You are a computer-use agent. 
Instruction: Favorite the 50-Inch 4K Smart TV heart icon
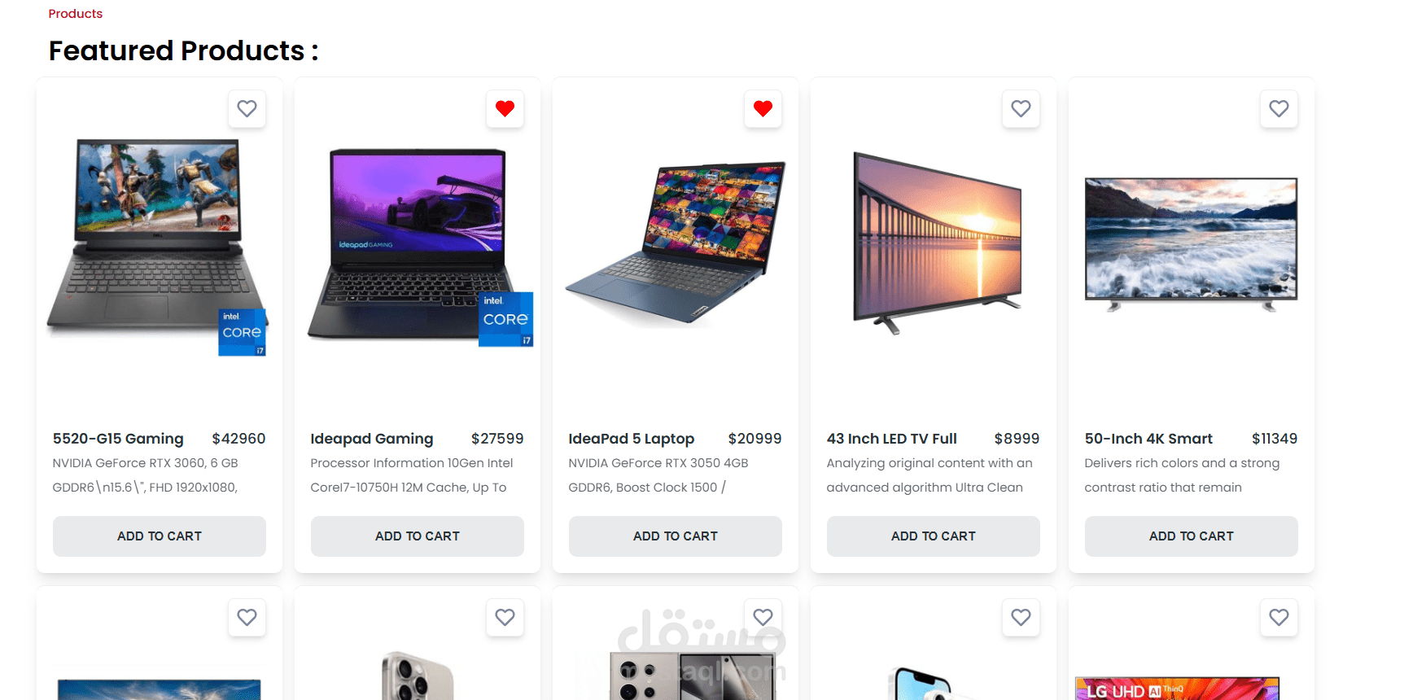click(x=1279, y=108)
